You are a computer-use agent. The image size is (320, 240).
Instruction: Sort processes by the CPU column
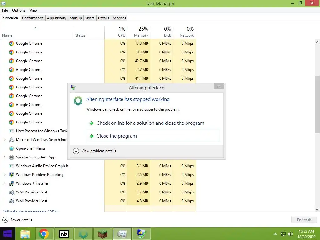pos(116,32)
